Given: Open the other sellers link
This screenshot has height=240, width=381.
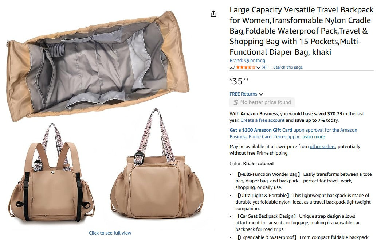Looking at the screenshot, I should (x=322, y=147).
